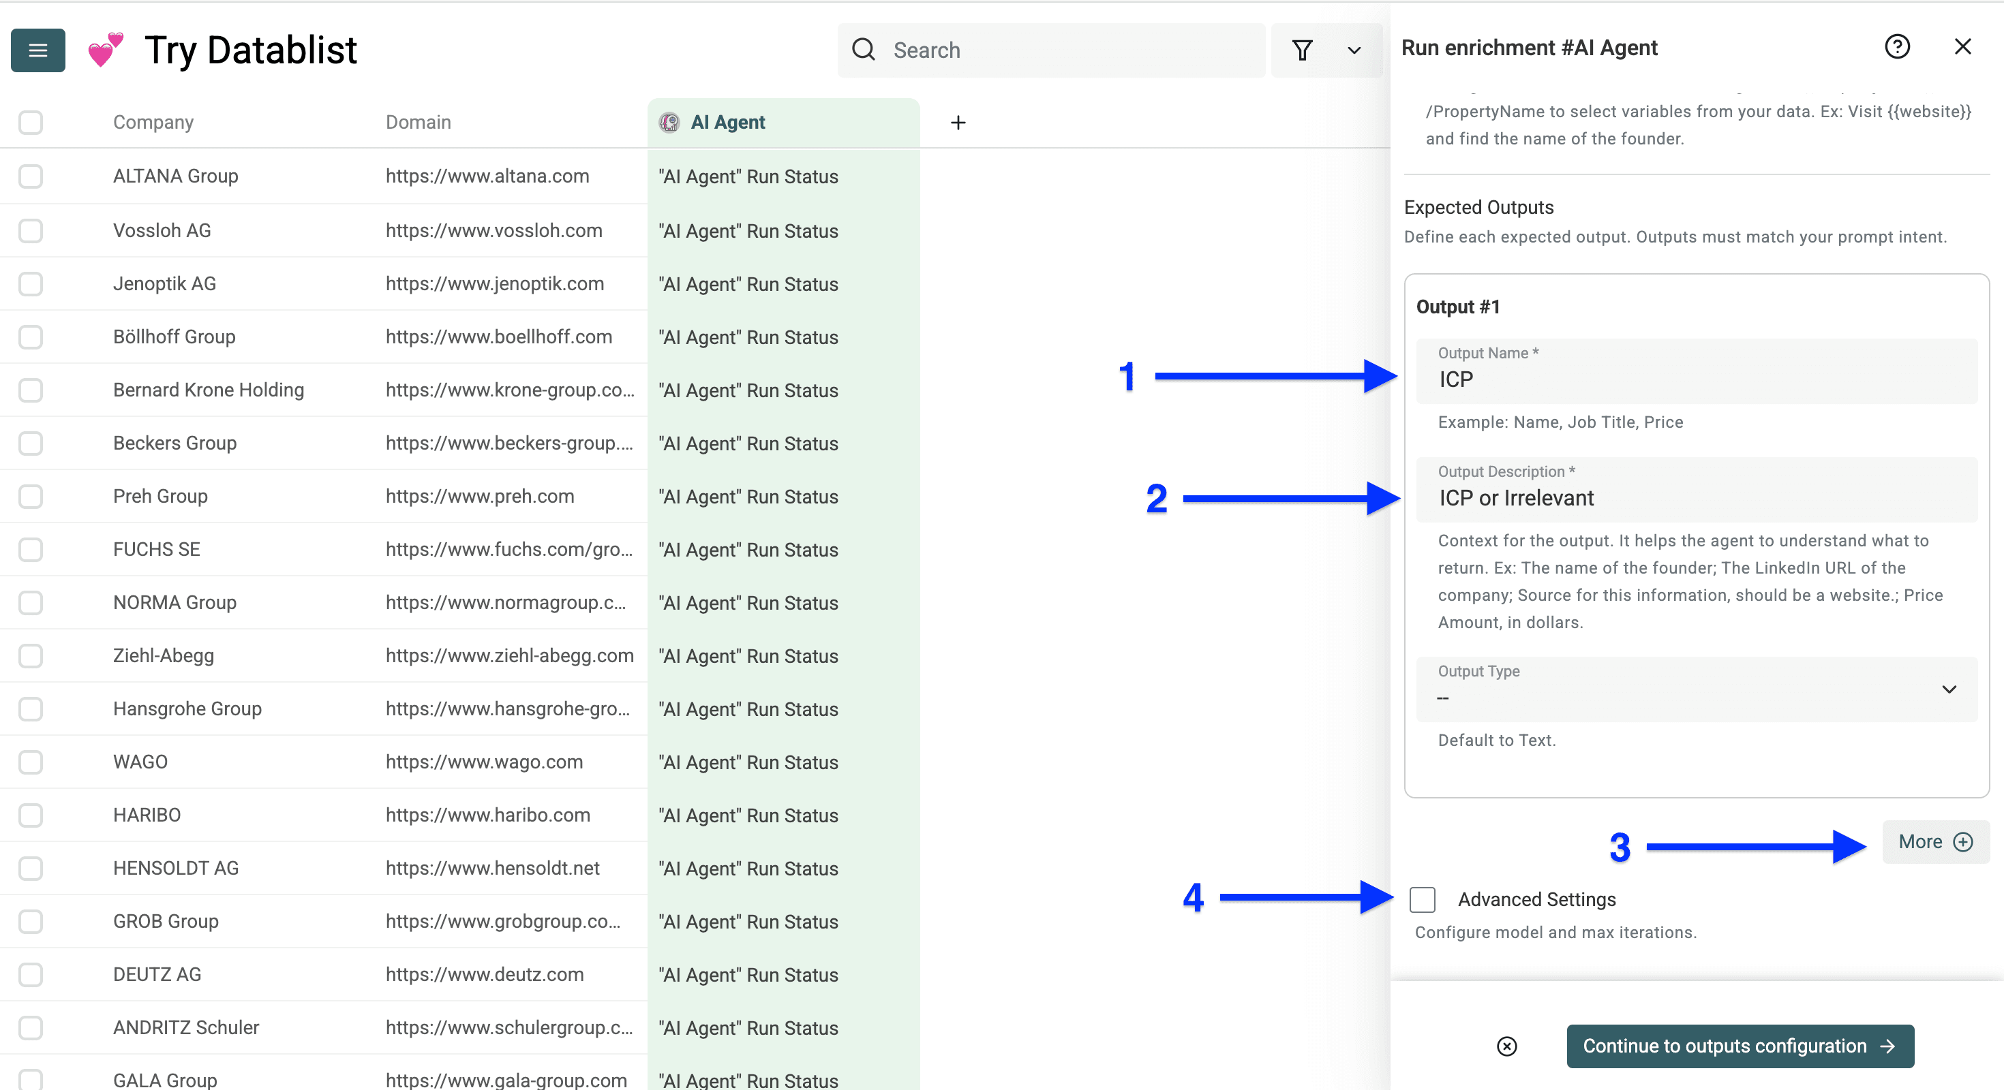Click Continue to outputs configuration
This screenshot has width=2004, height=1090.
pyautogui.click(x=1740, y=1046)
